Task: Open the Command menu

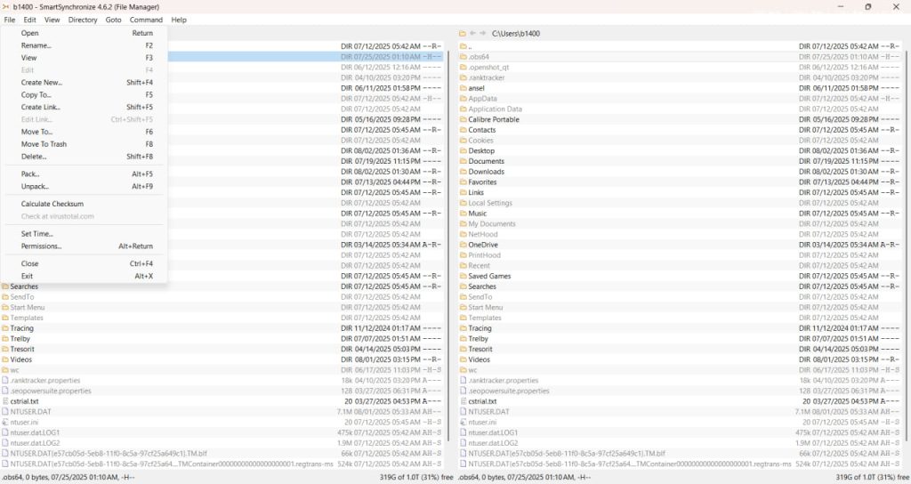Action: pyautogui.click(x=146, y=20)
